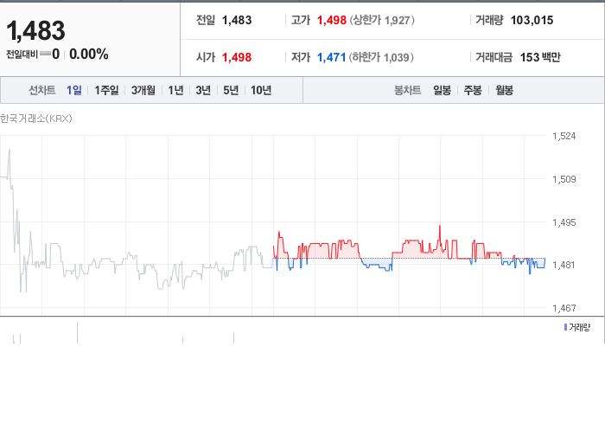Click the 거래대금 153 백만 value

click(540, 57)
